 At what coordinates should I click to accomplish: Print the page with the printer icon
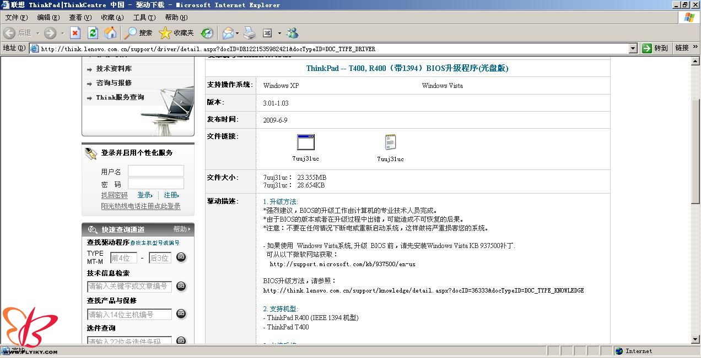(250, 33)
